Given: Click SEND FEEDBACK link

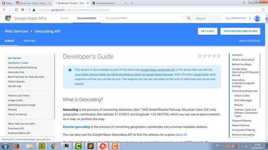Looking at the screenshot, I should tap(250, 41).
